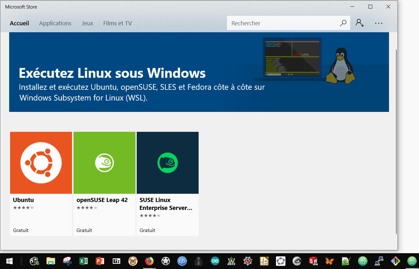Image resolution: width=419 pixels, height=269 pixels.
Task: Go to the Jeux tab
Action: point(87,23)
